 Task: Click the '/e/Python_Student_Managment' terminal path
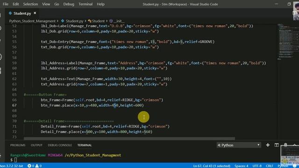93,155
